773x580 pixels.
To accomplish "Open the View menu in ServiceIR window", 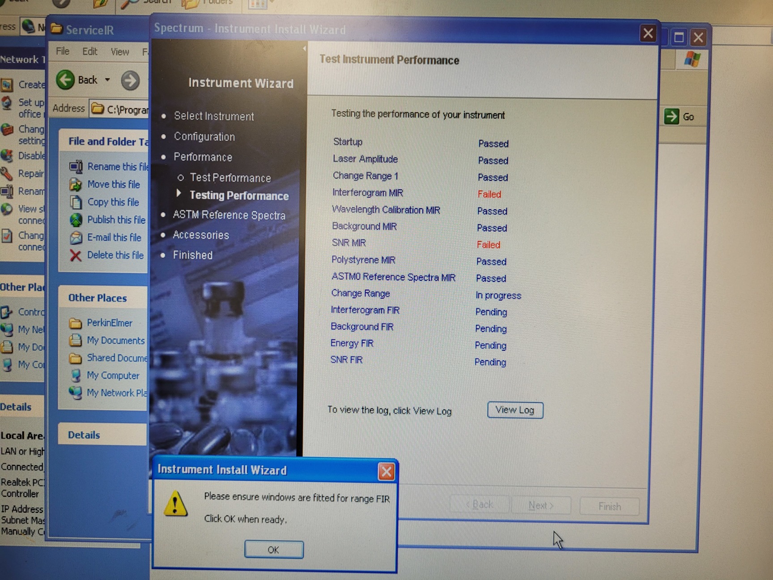I will [x=120, y=52].
